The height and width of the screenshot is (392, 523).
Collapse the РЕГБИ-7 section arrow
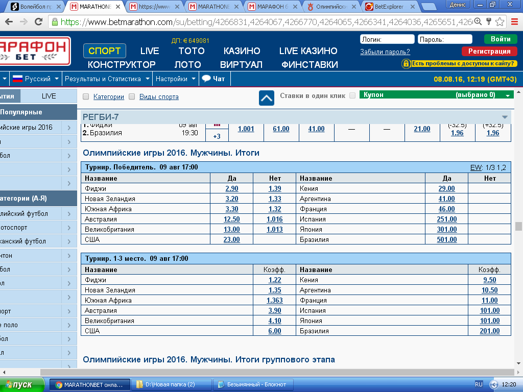click(x=505, y=117)
